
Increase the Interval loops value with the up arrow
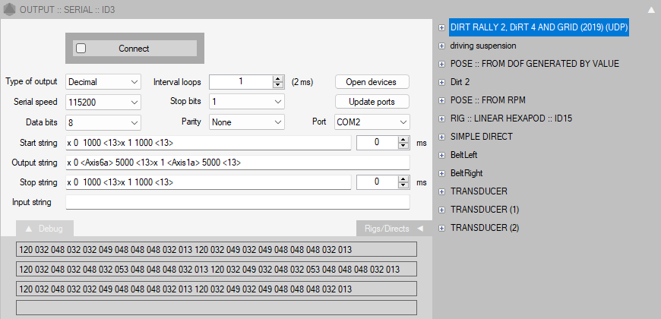pos(277,78)
